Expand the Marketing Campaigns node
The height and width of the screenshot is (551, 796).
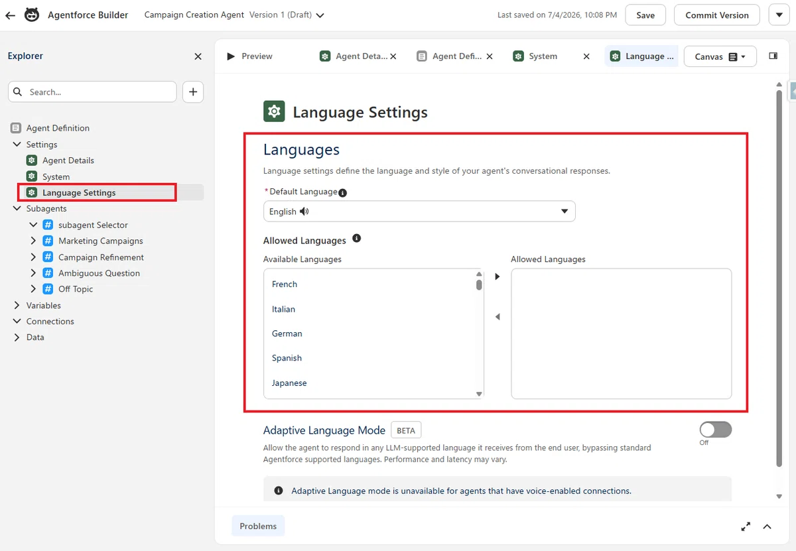click(x=33, y=241)
